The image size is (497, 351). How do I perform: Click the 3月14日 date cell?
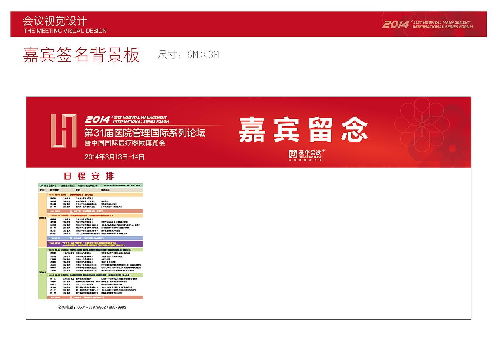42,273
